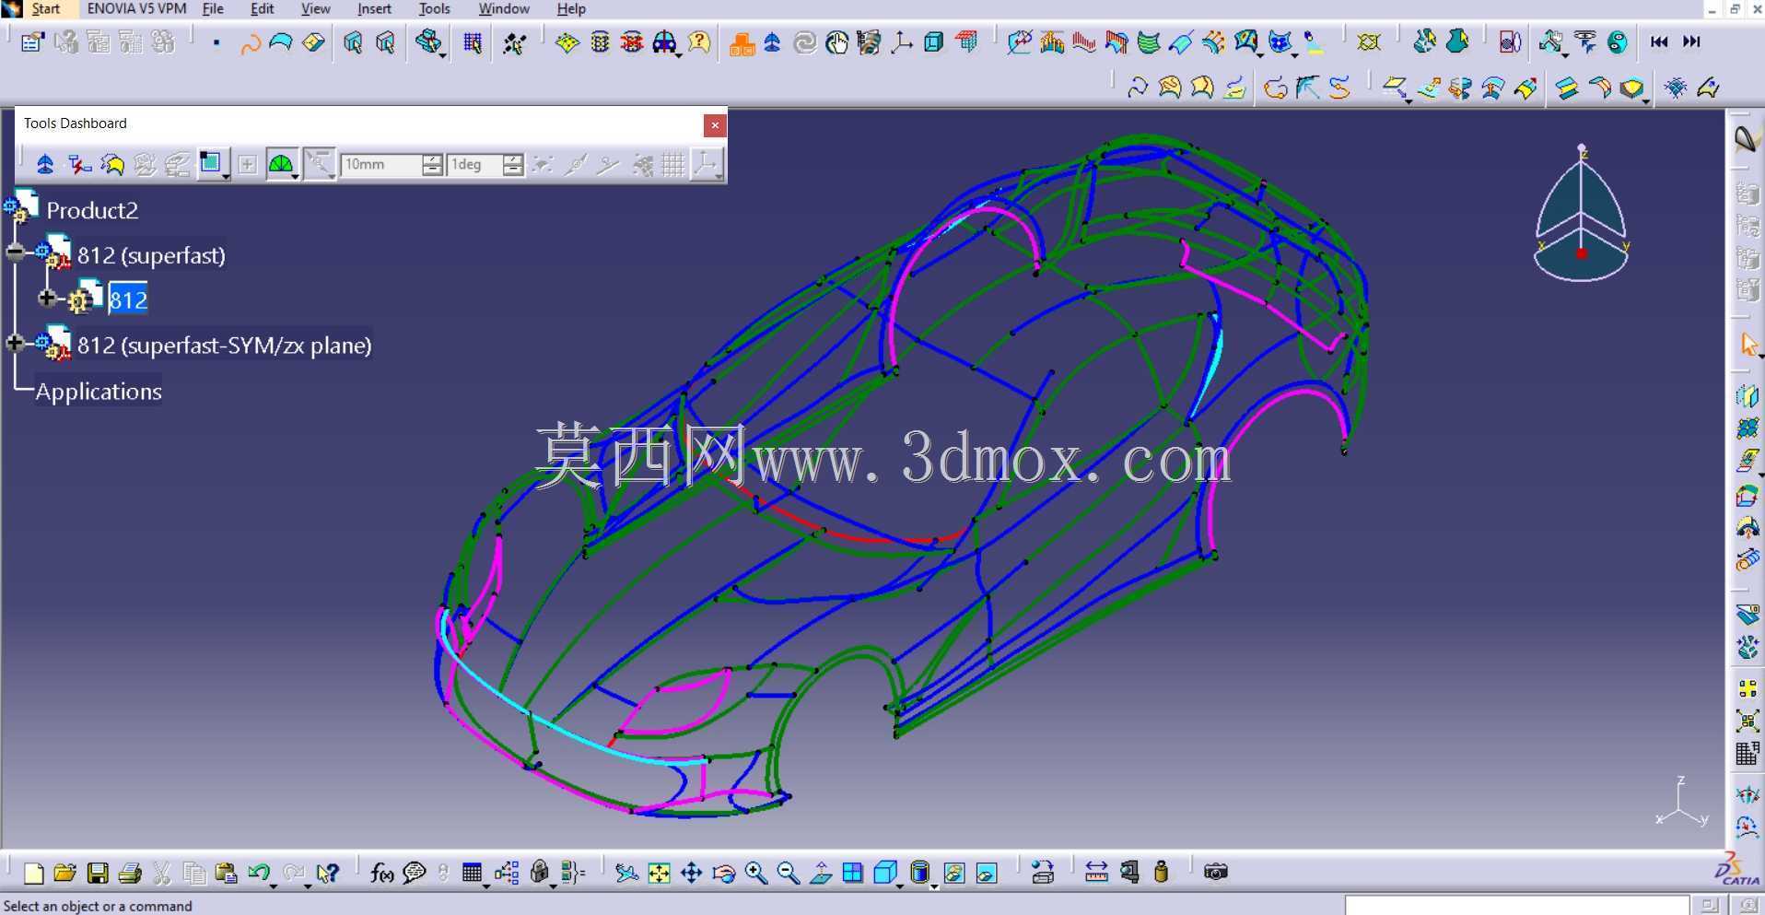Open the Edit menu
This screenshot has width=1765, height=915.
263,8
